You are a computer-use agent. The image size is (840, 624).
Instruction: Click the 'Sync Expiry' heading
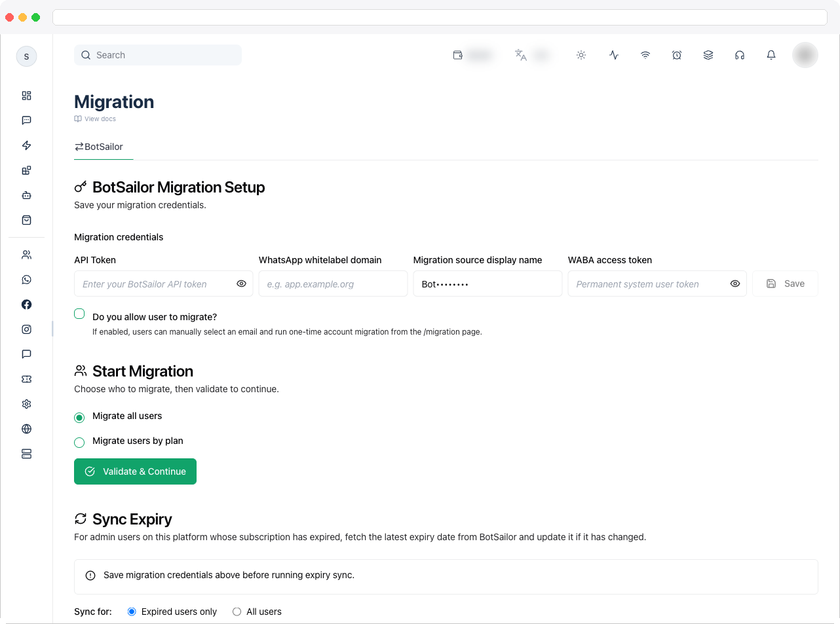tap(132, 519)
